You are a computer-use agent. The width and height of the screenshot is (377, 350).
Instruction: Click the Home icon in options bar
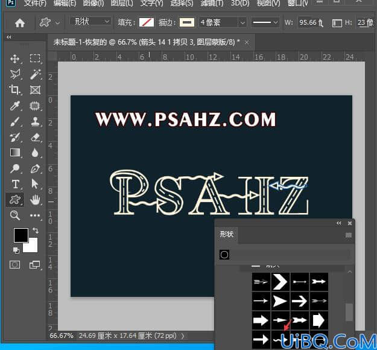(20, 23)
